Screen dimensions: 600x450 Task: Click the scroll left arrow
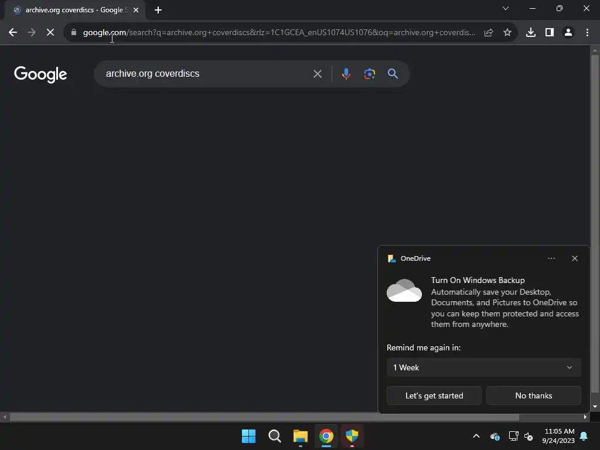point(5,417)
